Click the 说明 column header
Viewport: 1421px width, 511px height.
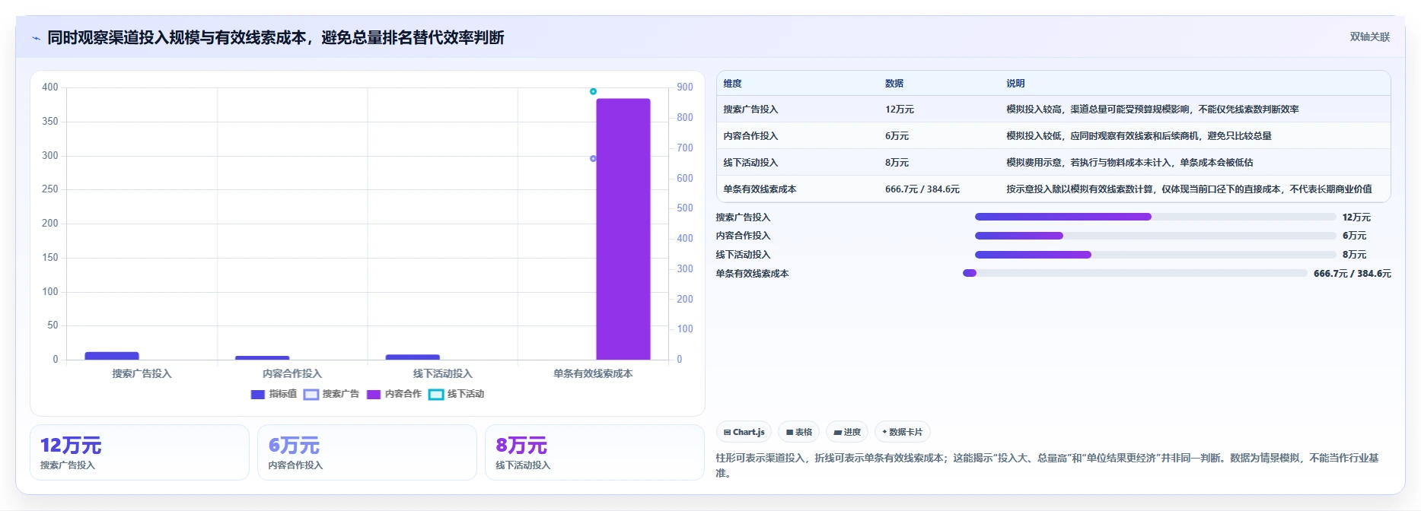(x=1015, y=84)
